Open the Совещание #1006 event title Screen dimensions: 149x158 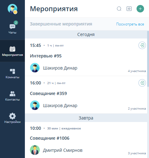(49, 138)
